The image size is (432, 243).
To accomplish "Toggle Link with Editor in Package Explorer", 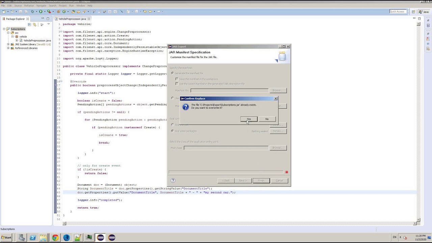I will click(x=34, y=25).
